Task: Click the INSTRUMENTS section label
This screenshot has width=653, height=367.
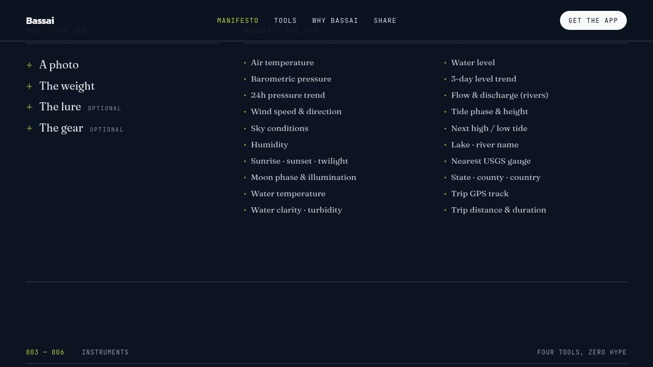Action: (106, 352)
